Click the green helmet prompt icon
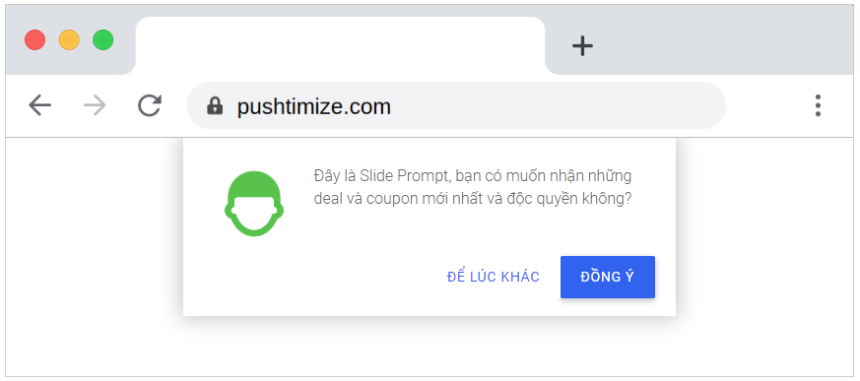Viewport: 860px width, 381px height. pos(254,204)
